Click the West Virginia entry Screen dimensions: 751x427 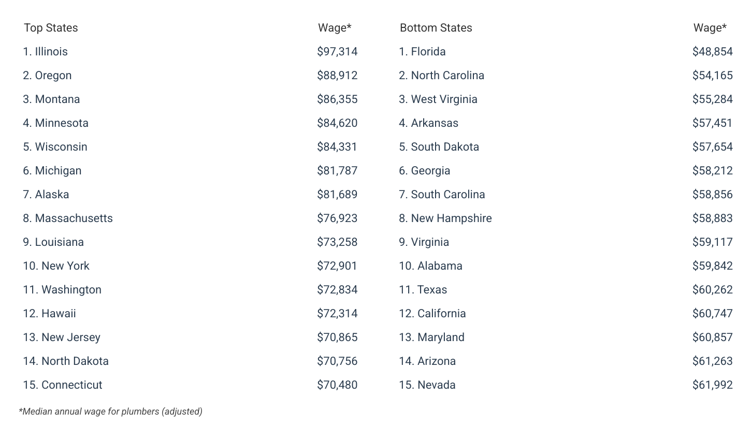click(438, 99)
